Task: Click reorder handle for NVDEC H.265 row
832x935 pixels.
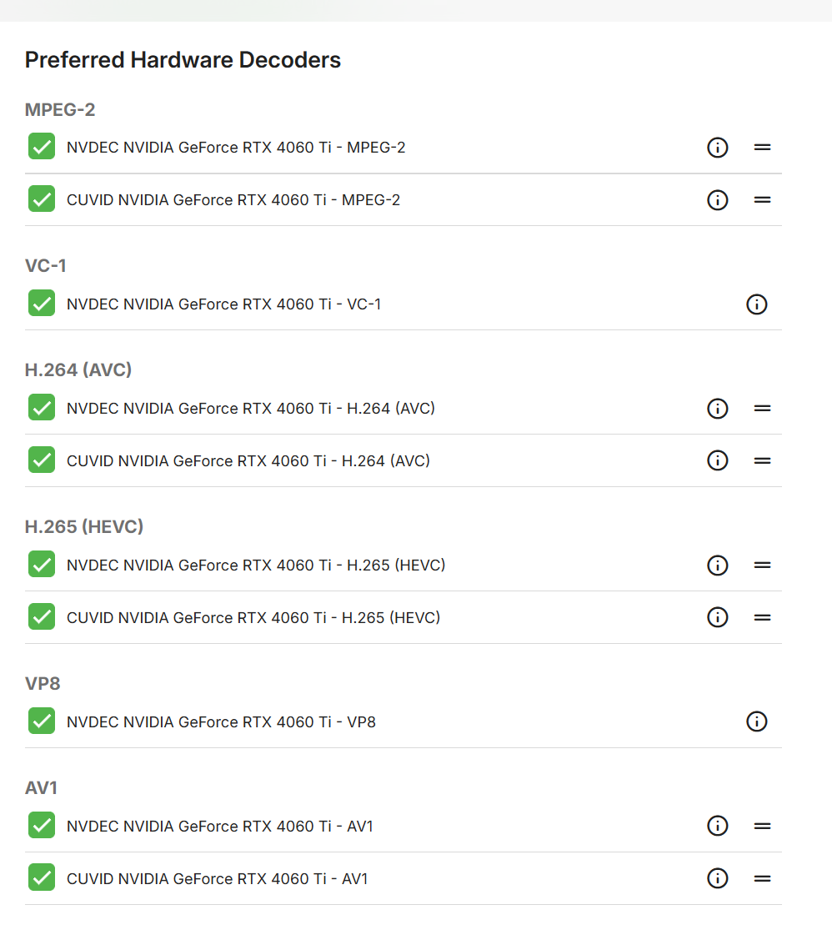Action: tap(762, 565)
